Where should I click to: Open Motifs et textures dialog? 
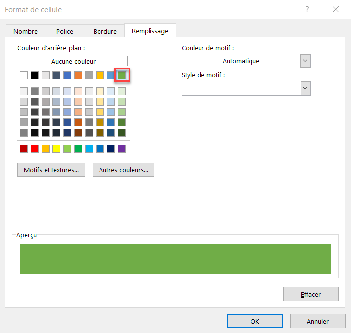[51, 170]
